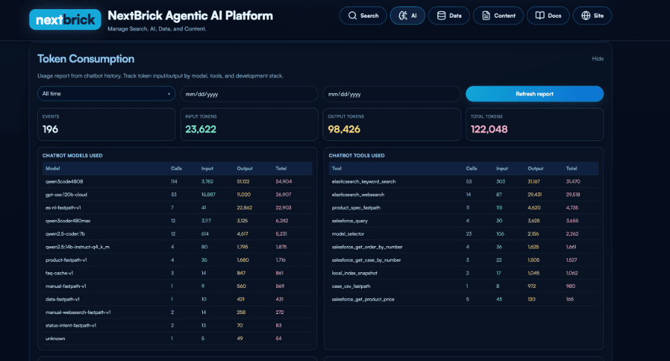Viewport: 670px width, 361px height.
Task: Click total 31,470 for elasticsearch_keyword_search
Action: [x=573, y=181]
